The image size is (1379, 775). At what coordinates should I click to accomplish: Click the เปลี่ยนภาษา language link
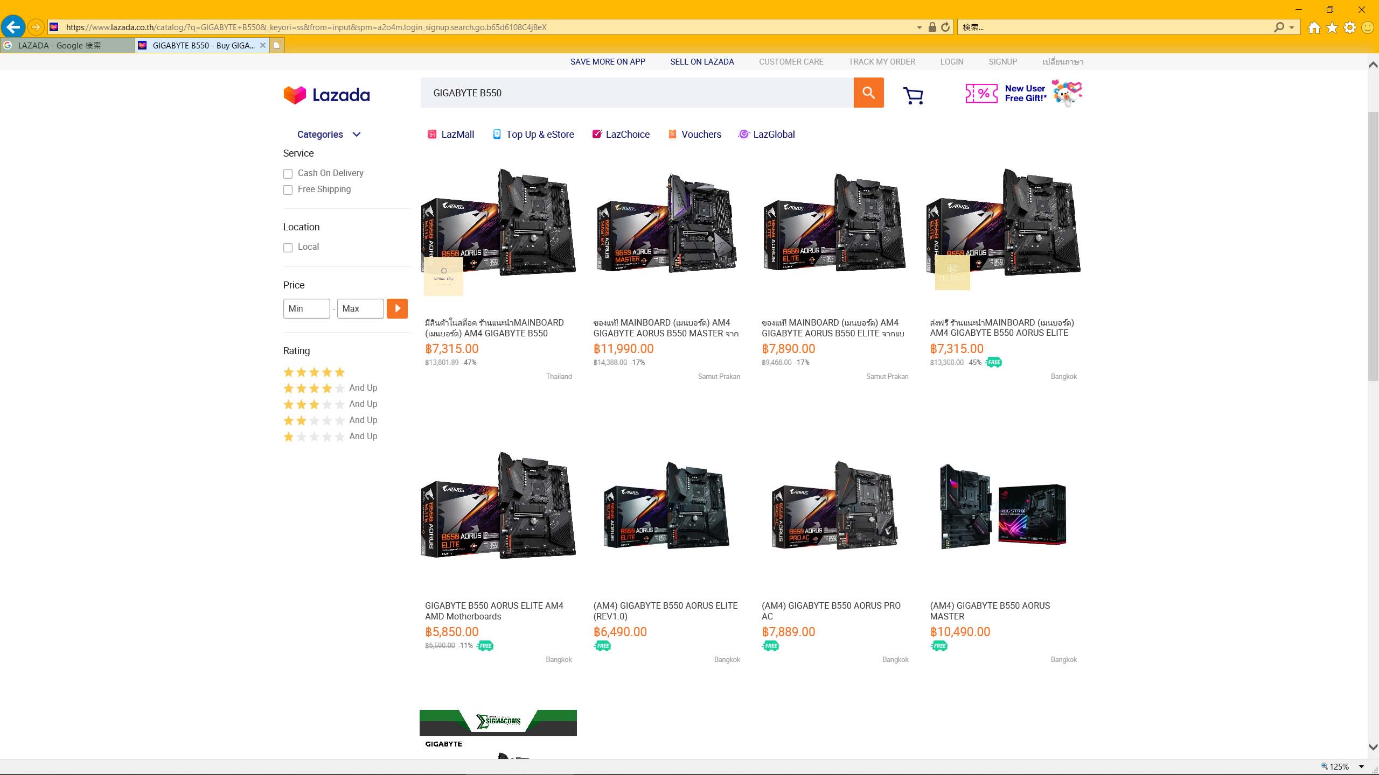click(1062, 62)
